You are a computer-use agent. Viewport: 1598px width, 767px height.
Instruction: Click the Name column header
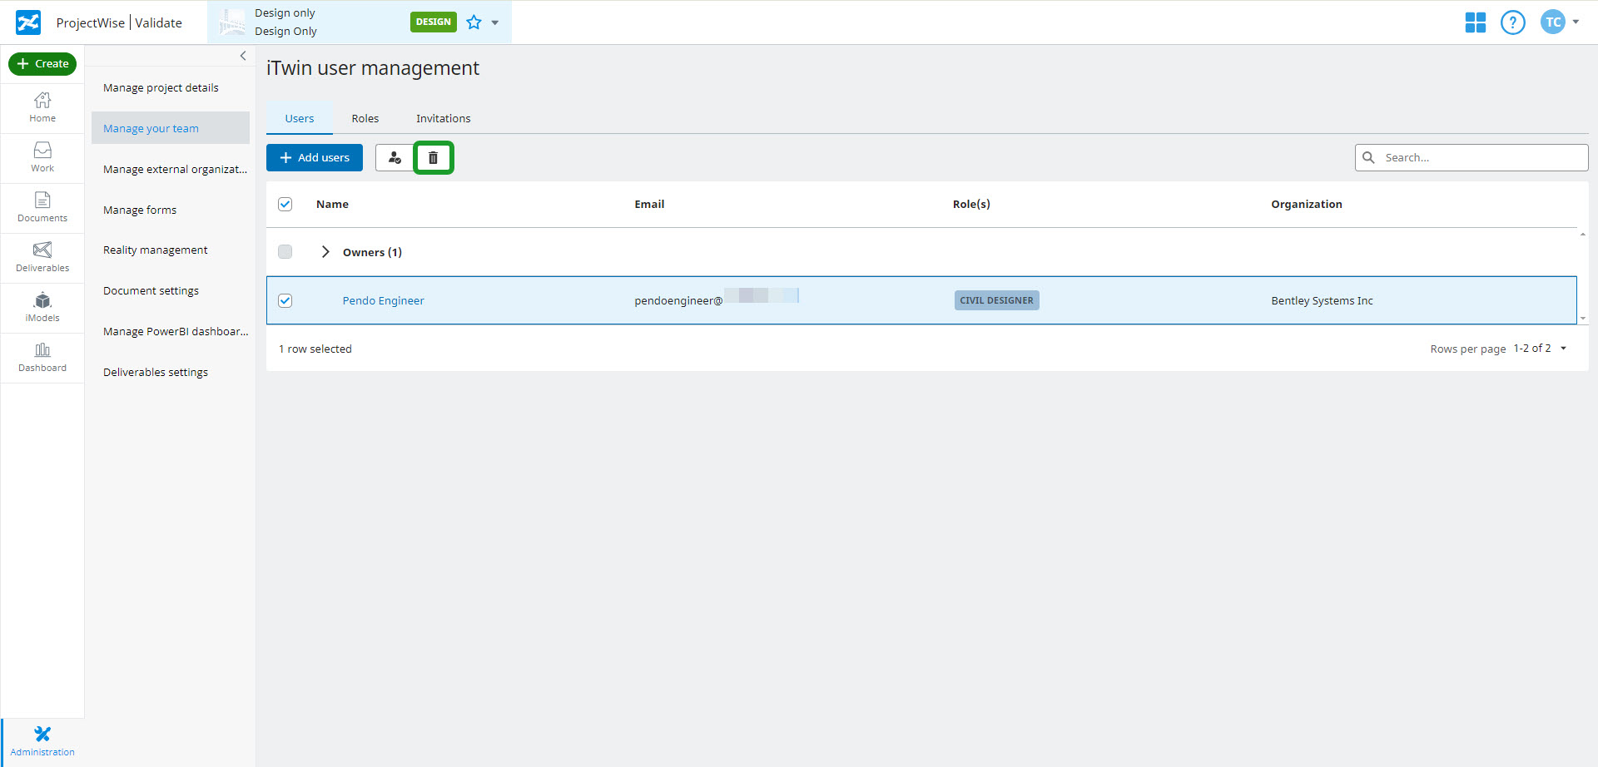(332, 204)
